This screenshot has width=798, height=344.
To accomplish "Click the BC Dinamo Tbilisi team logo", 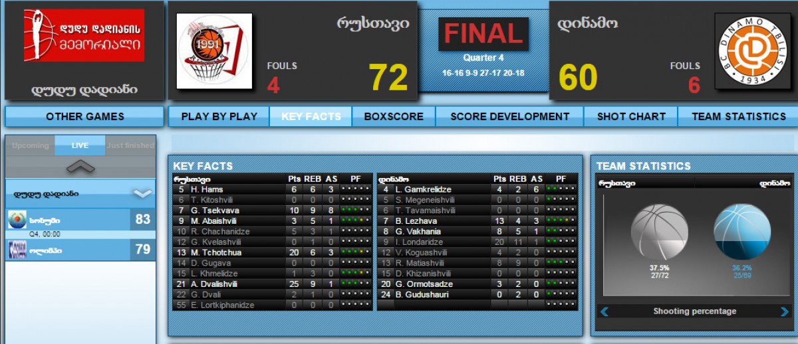I will (753, 51).
